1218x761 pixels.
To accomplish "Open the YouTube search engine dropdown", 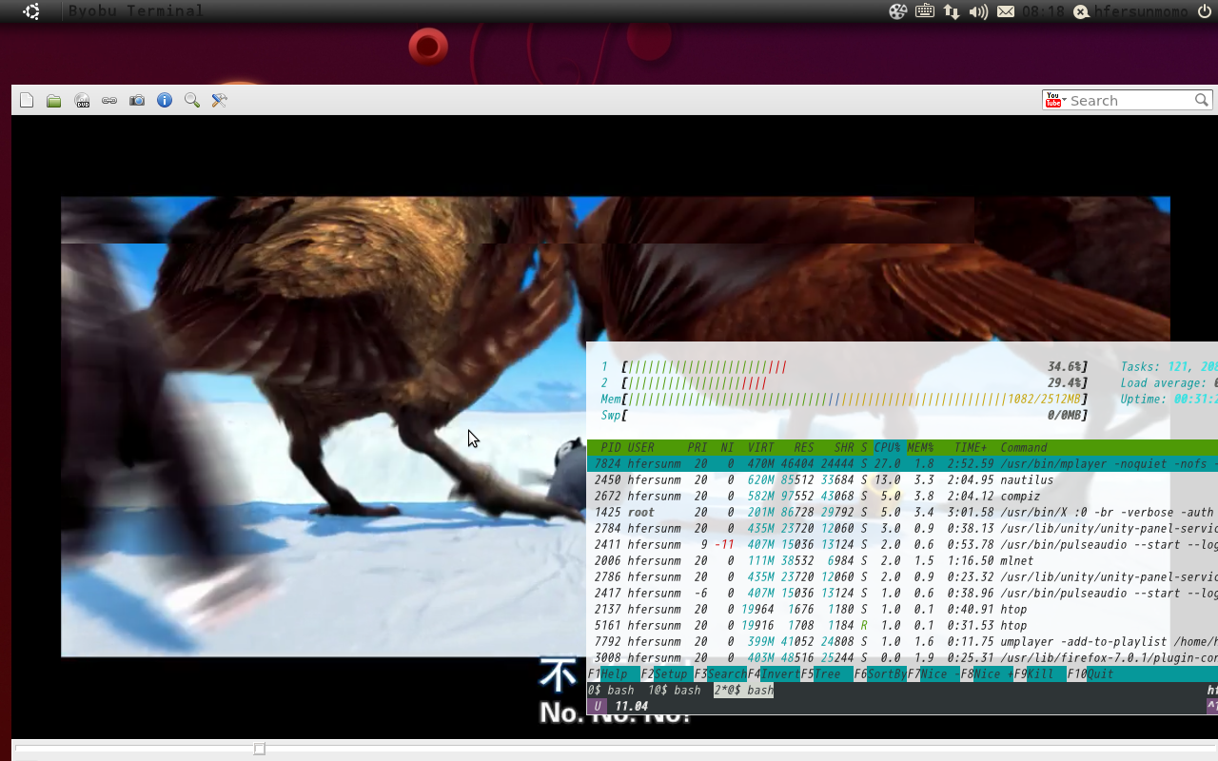I will pos(1055,100).
